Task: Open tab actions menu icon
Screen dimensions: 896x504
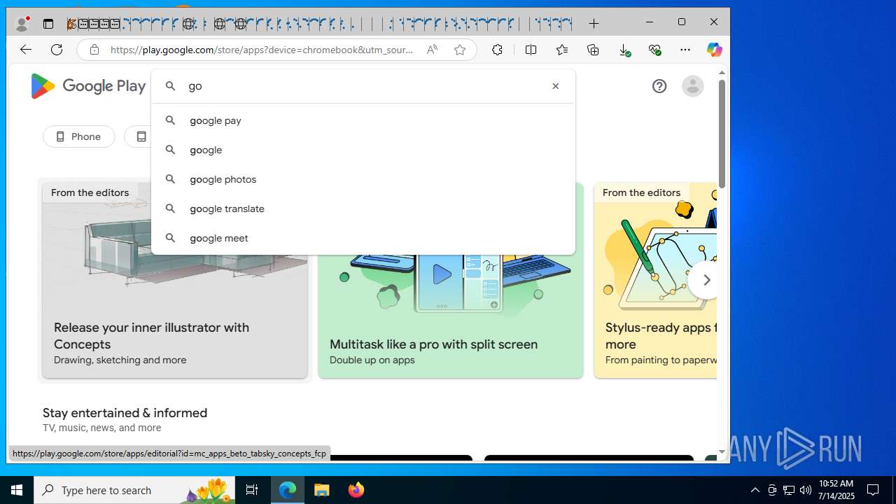Action: [x=48, y=24]
